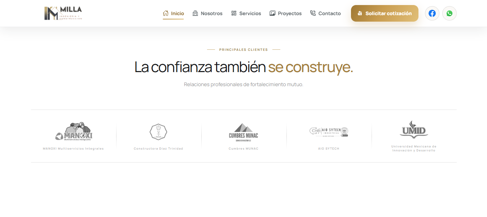
Task: Go to the Contacto menu label
Action: point(329,13)
